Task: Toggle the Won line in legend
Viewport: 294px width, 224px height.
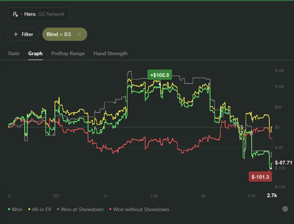Action: click(x=17, y=209)
